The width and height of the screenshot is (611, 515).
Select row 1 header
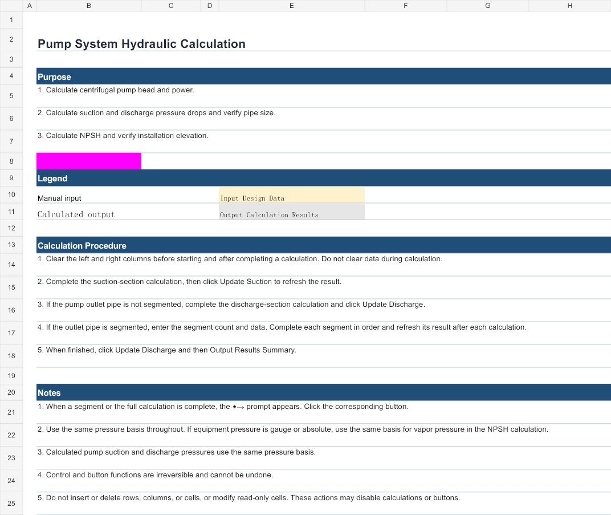11,20
